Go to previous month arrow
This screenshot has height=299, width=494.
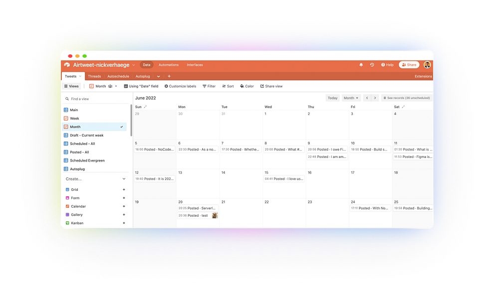pyautogui.click(x=367, y=98)
